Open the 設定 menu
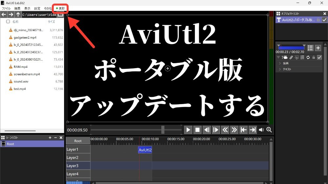Viewport: 328px width, 184px height. [x=37, y=9]
